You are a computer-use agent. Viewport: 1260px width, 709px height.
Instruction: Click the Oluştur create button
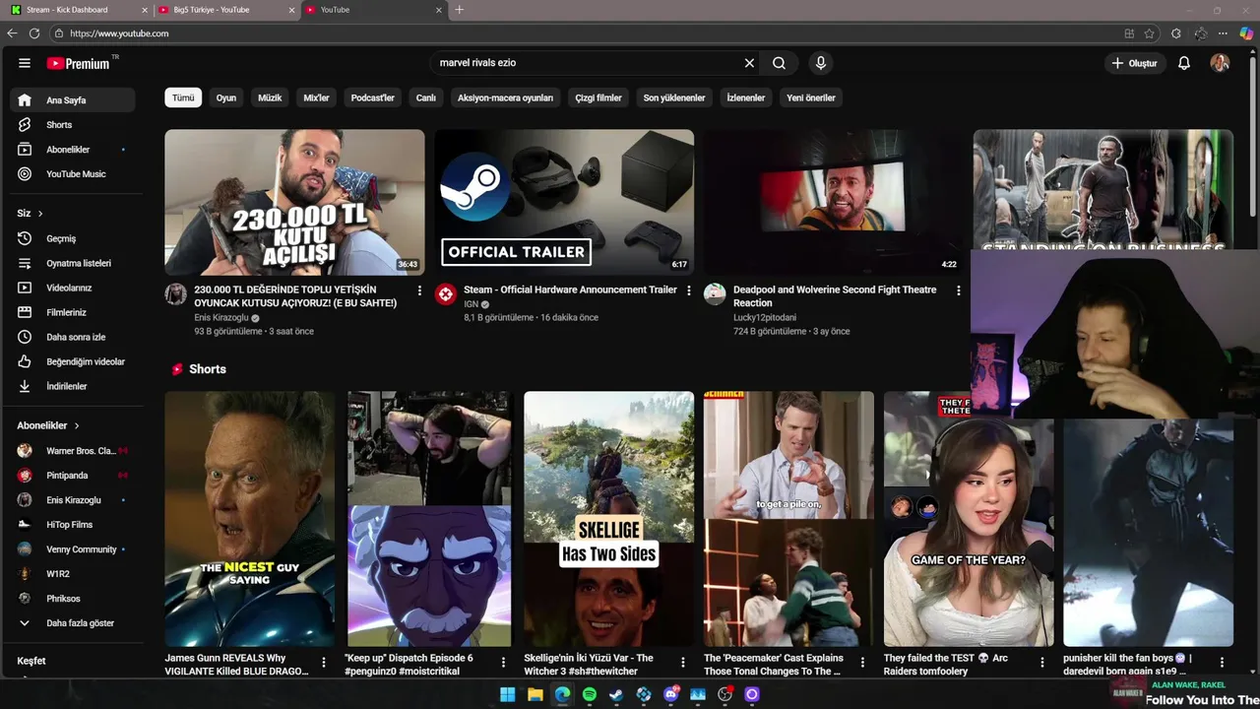(1134, 63)
